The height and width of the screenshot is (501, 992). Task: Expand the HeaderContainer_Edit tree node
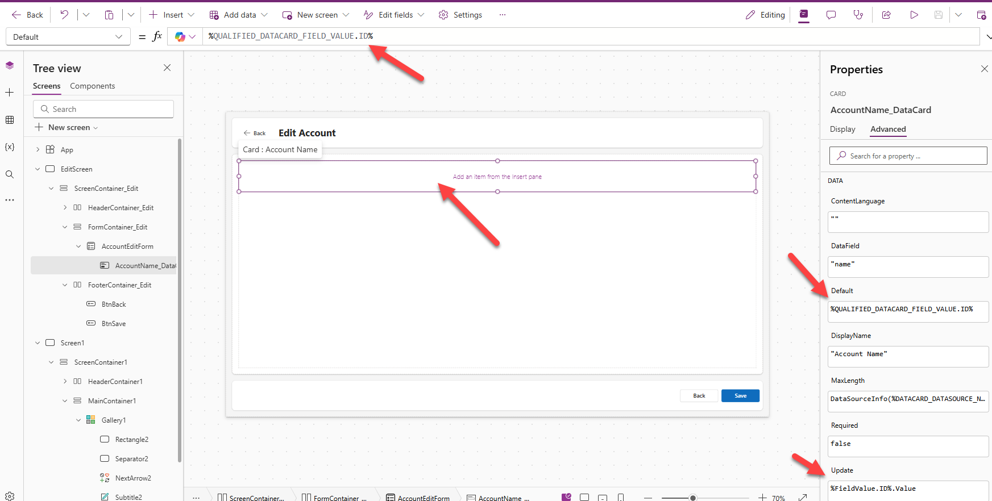point(65,208)
